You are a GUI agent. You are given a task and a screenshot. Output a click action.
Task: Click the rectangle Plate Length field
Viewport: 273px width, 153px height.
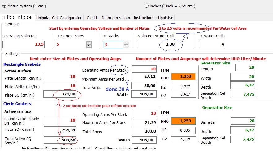[60, 76]
